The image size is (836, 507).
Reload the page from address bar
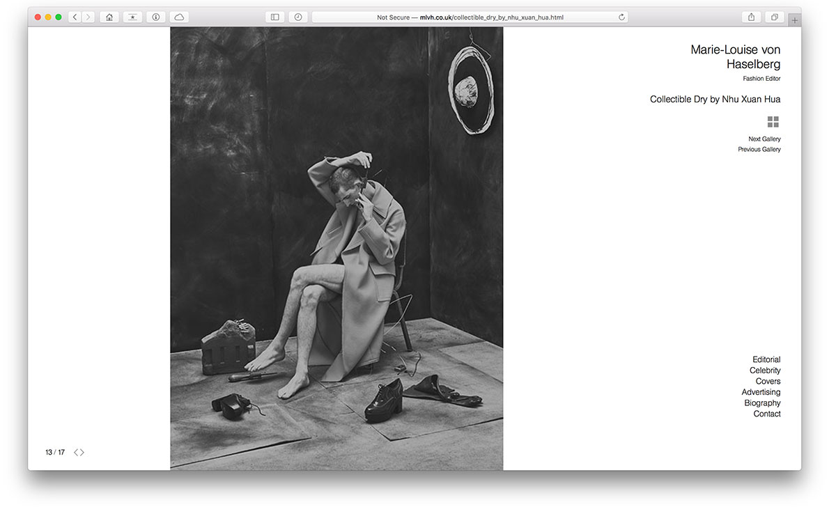click(x=621, y=17)
